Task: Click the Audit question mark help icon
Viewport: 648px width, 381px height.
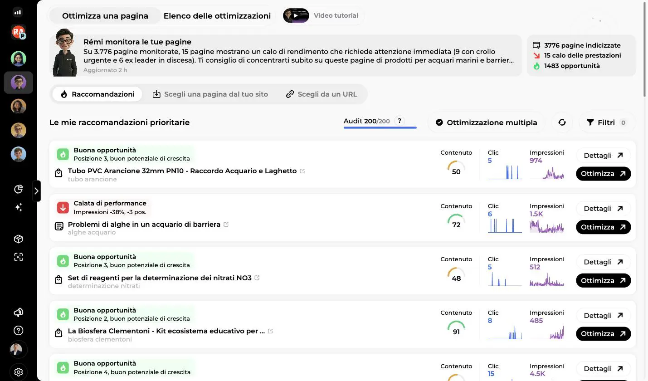Action: [x=399, y=121]
